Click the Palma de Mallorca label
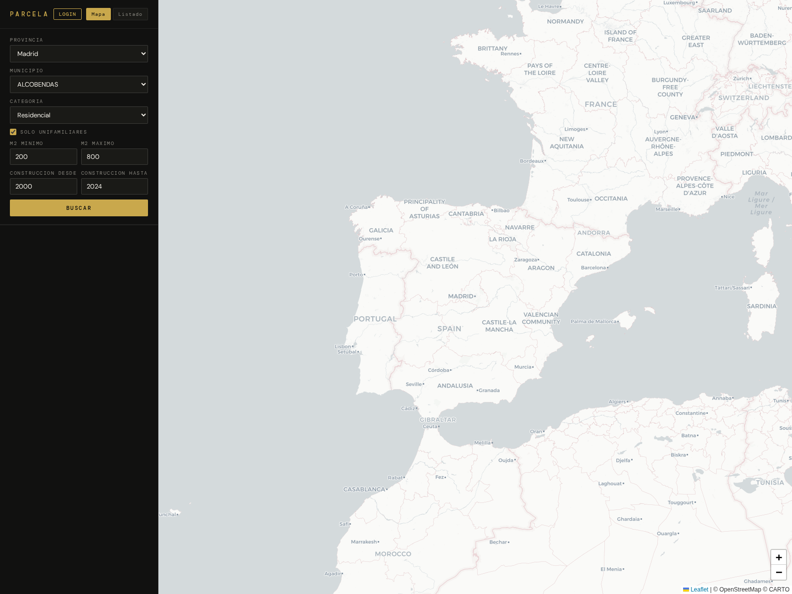792x594 pixels. coord(594,321)
